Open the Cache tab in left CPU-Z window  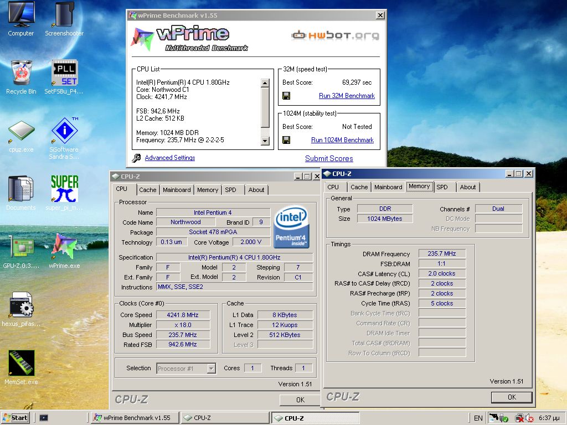pyautogui.click(x=147, y=190)
